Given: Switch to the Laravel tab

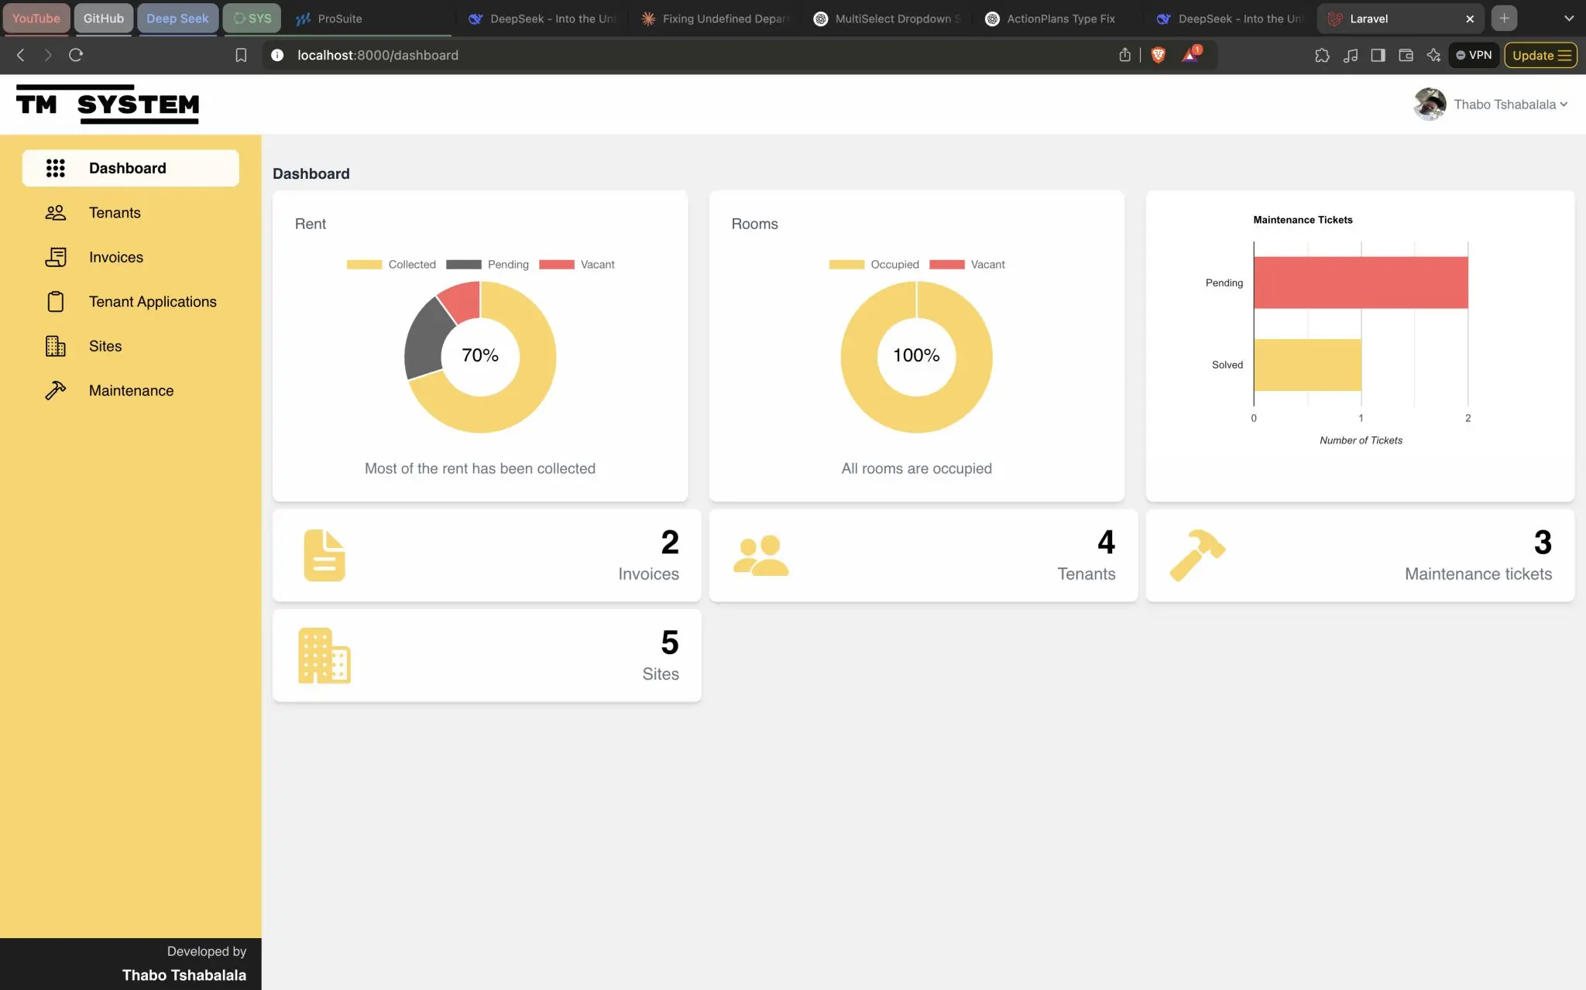Looking at the screenshot, I should click(x=1369, y=18).
